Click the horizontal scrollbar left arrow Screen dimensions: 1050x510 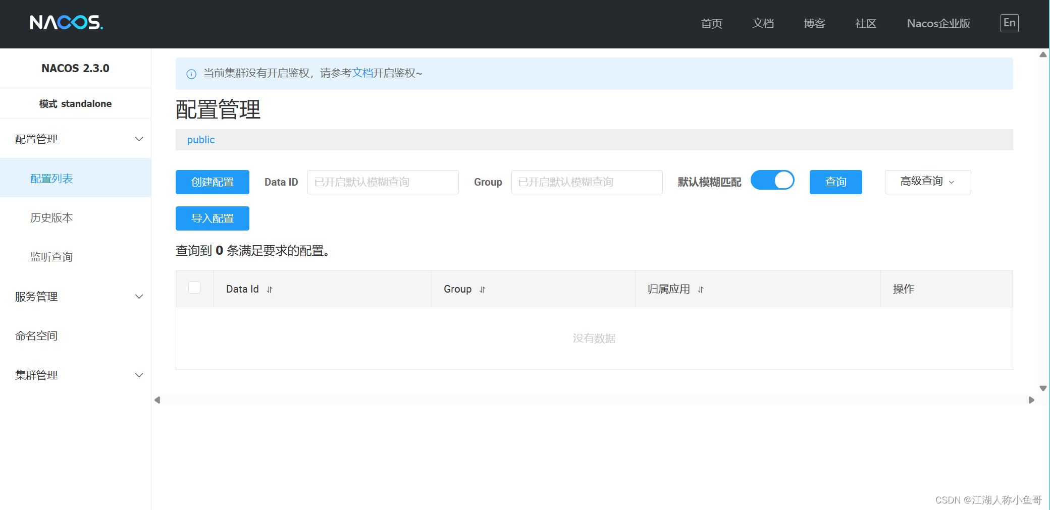tap(157, 400)
